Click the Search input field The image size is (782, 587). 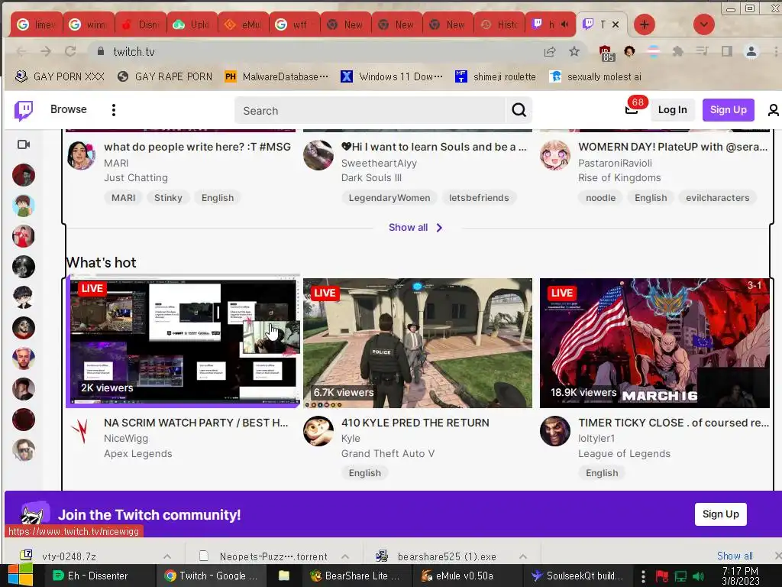[x=370, y=110]
